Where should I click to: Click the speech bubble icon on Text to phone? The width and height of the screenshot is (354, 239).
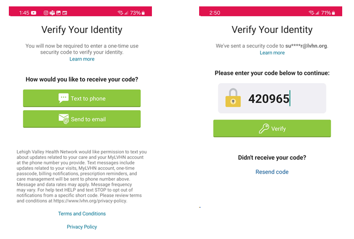[63, 98]
